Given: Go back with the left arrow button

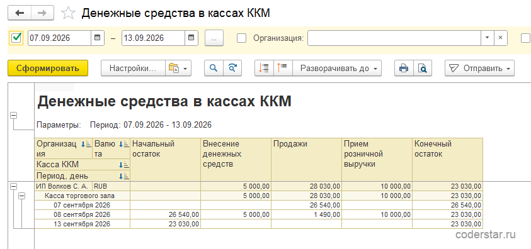Looking at the screenshot, I should (x=20, y=13).
